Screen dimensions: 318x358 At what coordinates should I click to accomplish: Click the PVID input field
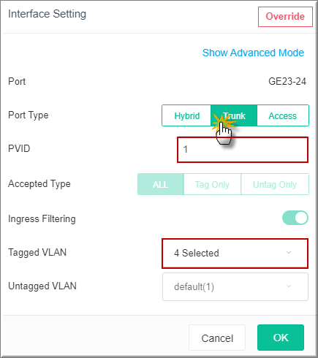[x=243, y=150]
